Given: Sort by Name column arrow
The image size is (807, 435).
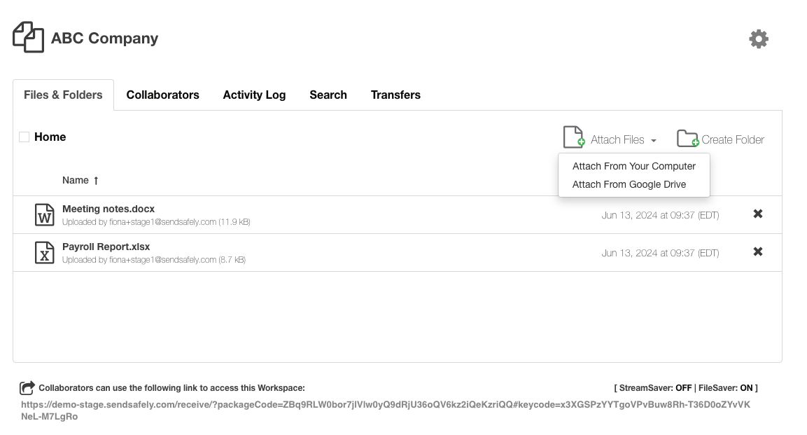Looking at the screenshot, I should click(96, 181).
